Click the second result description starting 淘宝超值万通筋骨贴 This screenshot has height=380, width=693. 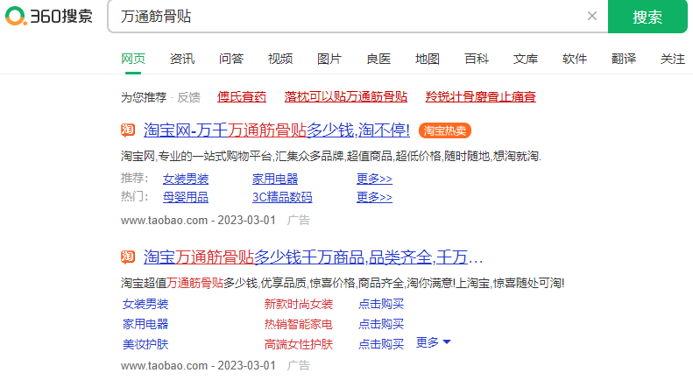click(x=343, y=283)
